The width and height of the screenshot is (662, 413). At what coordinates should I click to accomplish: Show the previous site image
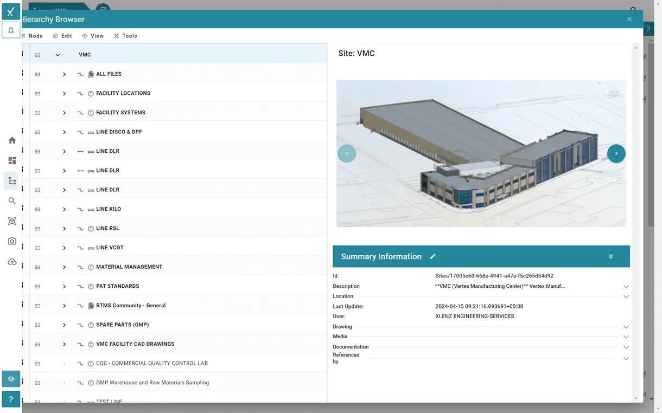pyautogui.click(x=347, y=153)
